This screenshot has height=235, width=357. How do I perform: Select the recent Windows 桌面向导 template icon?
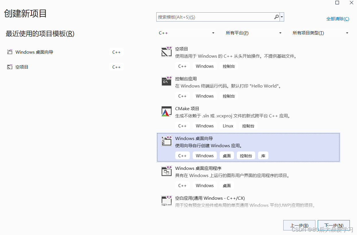tap(9, 52)
